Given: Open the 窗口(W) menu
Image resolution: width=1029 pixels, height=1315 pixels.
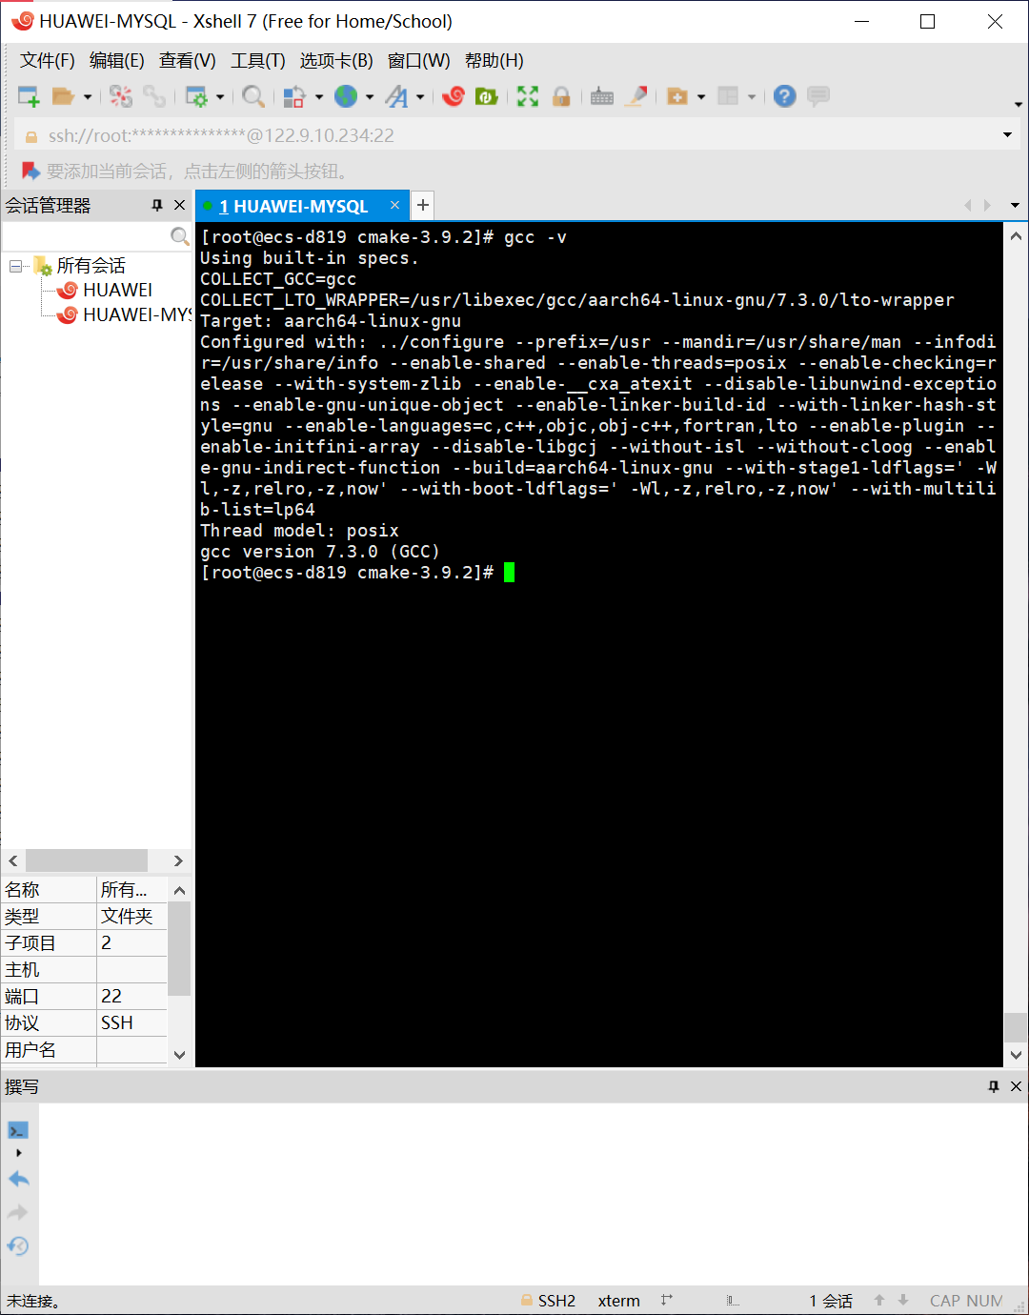Looking at the screenshot, I should [419, 61].
